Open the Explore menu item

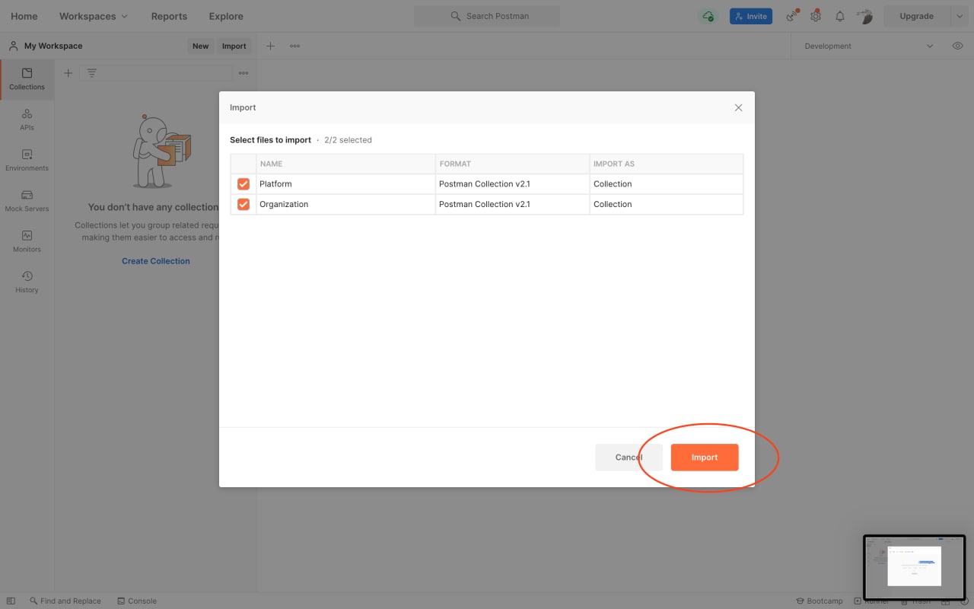coord(226,16)
